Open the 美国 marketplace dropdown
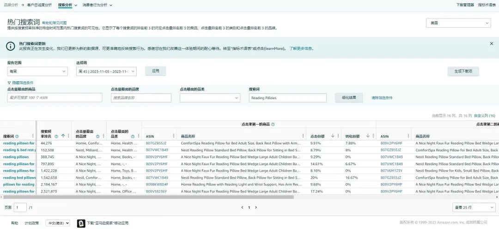The image size is (499, 233). pyautogui.click(x=458, y=23)
